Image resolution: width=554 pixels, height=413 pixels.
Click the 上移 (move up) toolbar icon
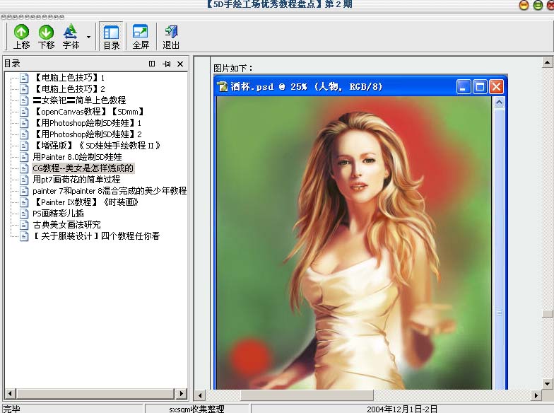(x=21, y=37)
